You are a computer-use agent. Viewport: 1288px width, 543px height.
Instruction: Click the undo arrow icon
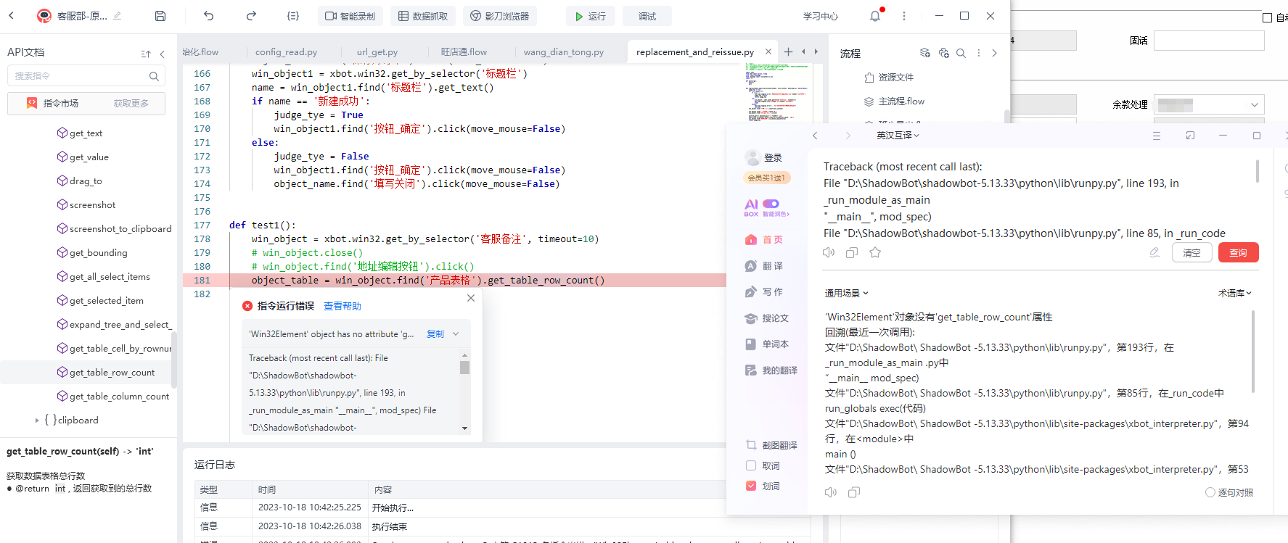pyautogui.click(x=209, y=16)
